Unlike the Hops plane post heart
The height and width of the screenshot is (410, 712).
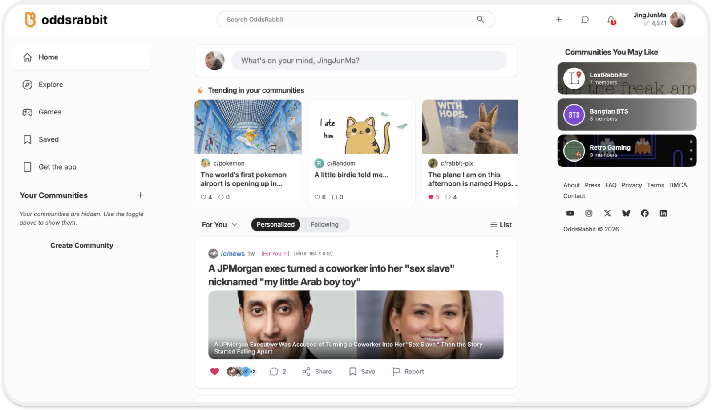click(431, 197)
